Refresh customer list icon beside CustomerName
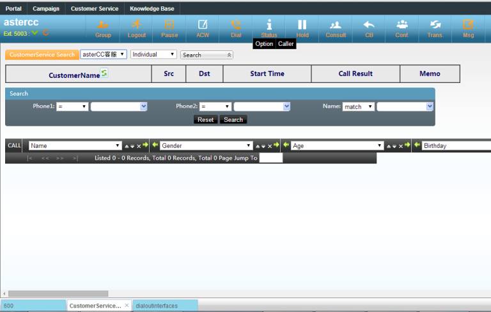The width and height of the screenshot is (491, 312). (x=104, y=73)
